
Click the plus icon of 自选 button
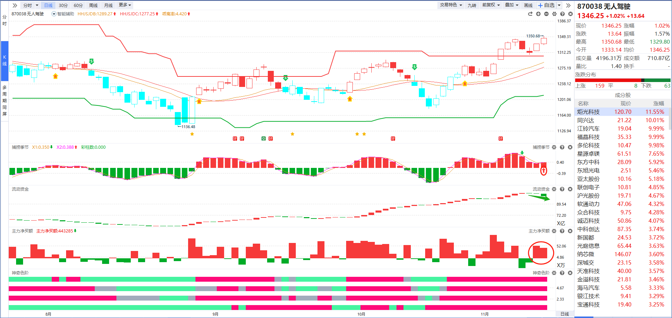(540, 5)
